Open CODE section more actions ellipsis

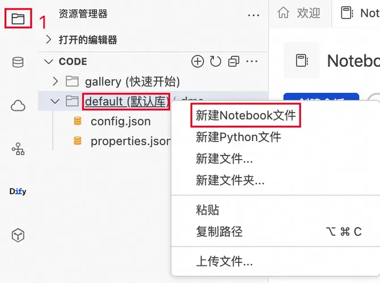tap(252, 61)
